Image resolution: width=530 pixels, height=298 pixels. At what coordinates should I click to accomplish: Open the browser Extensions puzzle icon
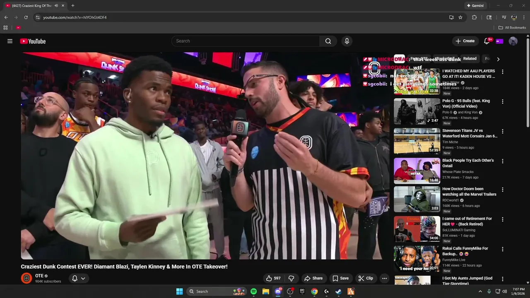[475, 17]
